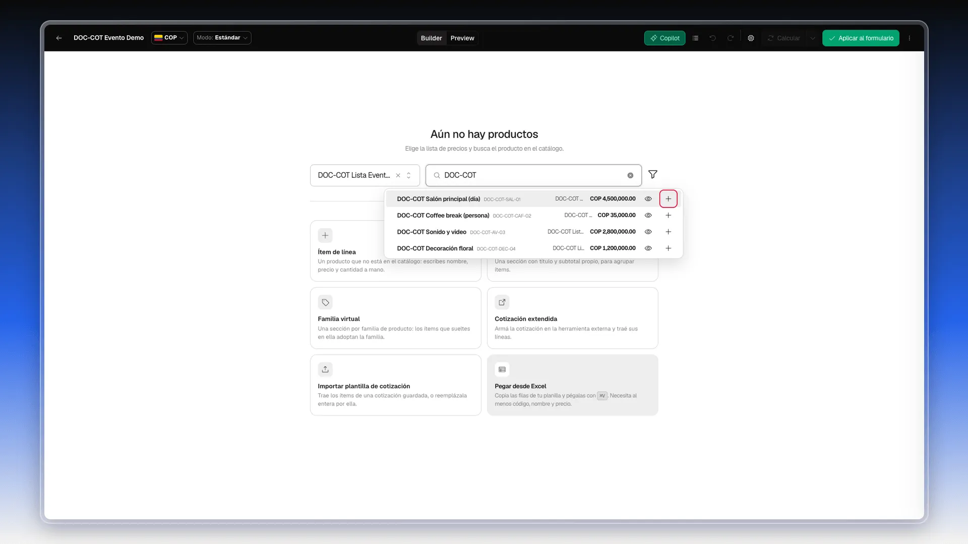This screenshot has height=544, width=968.
Task: Undo the last action
Action: [713, 38]
